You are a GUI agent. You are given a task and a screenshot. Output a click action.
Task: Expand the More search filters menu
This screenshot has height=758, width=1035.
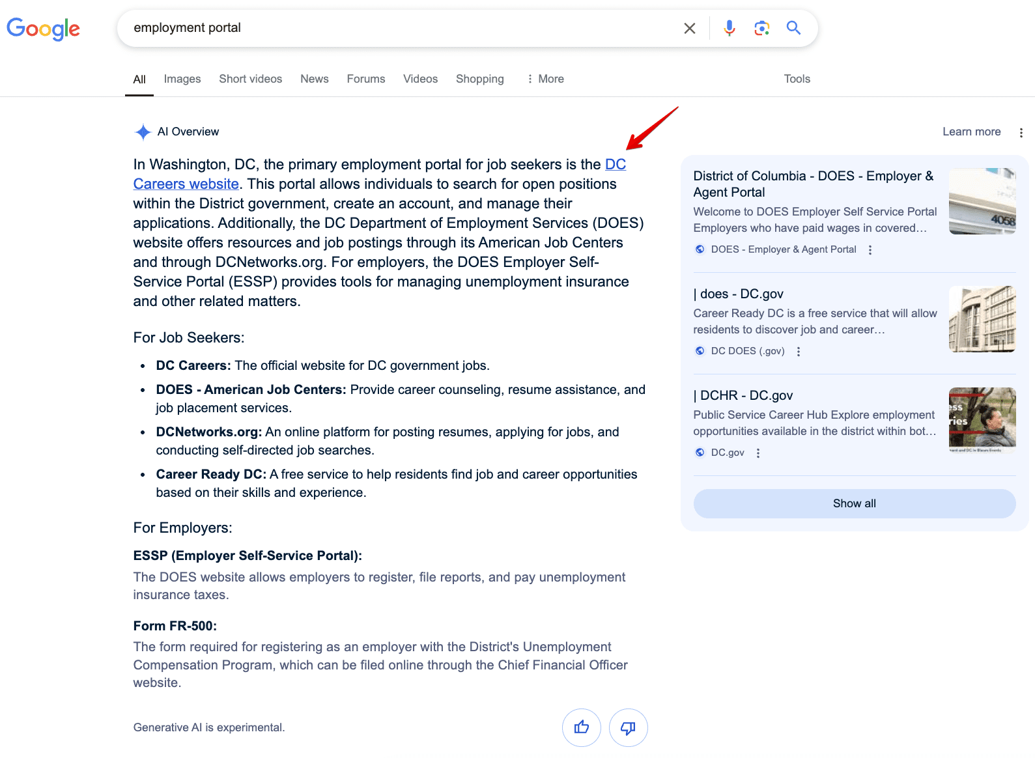pos(545,79)
